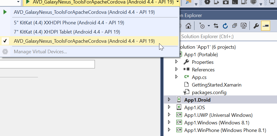Viewport: 277px width, 136px height.
Task: Select References item in tree
Action: [x=203, y=70]
